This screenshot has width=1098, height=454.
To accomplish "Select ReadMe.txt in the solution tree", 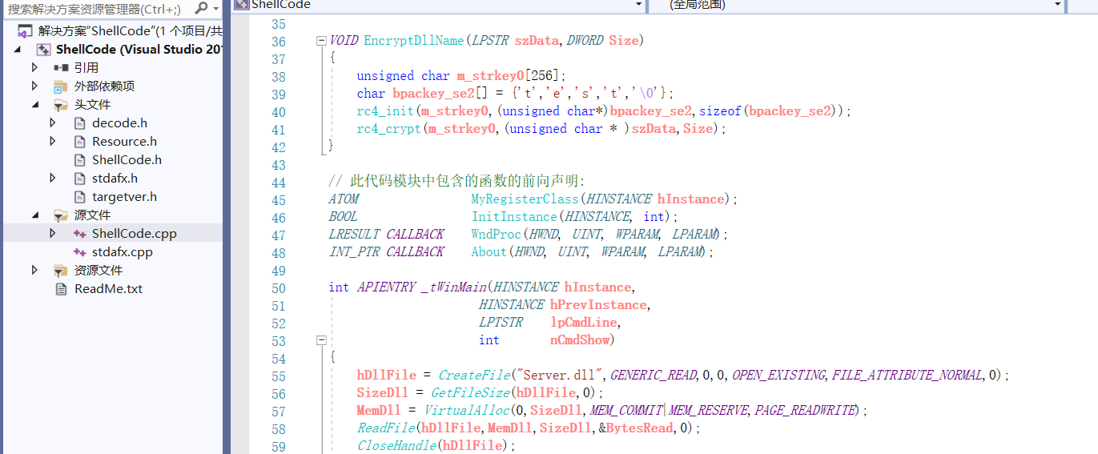I will (x=108, y=289).
